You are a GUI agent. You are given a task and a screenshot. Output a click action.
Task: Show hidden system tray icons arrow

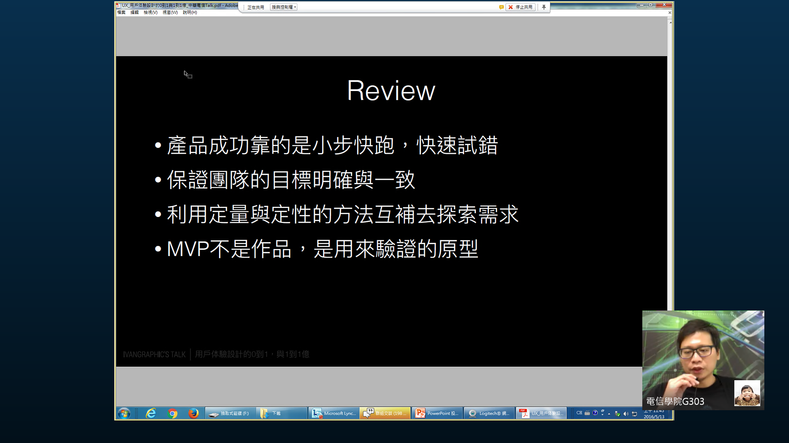pos(609,414)
